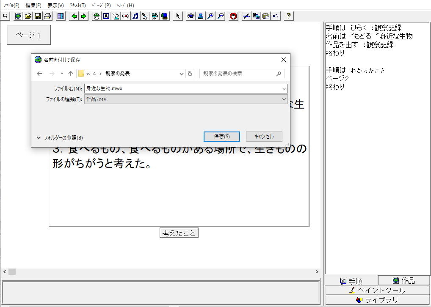Viewport: 431px width, 307px height.
Task: Click the 保存(S) button
Action: (x=221, y=137)
